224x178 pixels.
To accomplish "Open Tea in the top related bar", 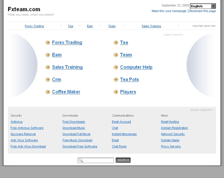I will click(70, 26).
